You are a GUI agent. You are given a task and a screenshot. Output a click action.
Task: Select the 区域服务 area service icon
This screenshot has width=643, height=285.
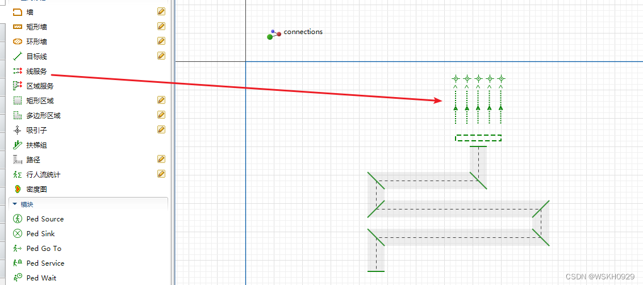[x=17, y=86]
